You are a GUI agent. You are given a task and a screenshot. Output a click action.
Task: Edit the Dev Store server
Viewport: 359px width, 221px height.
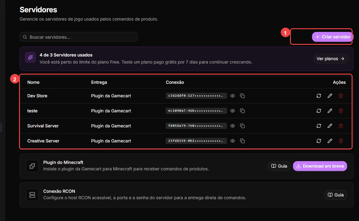click(x=330, y=96)
